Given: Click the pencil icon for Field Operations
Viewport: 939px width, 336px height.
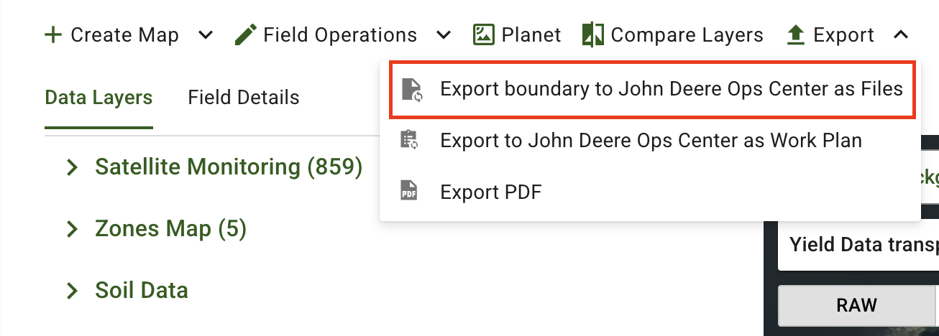Looking at the screenshot, I should (246, 34).
